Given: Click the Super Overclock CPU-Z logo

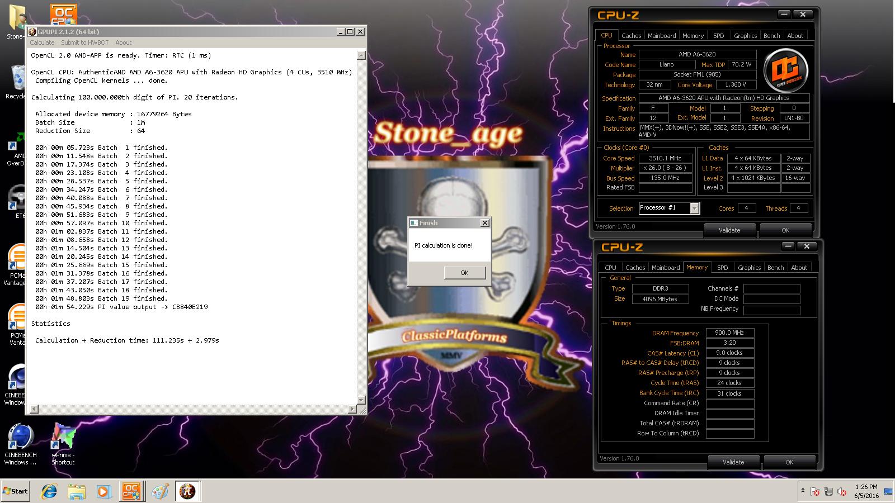Looking at the screenshot, I should point(787,71).
